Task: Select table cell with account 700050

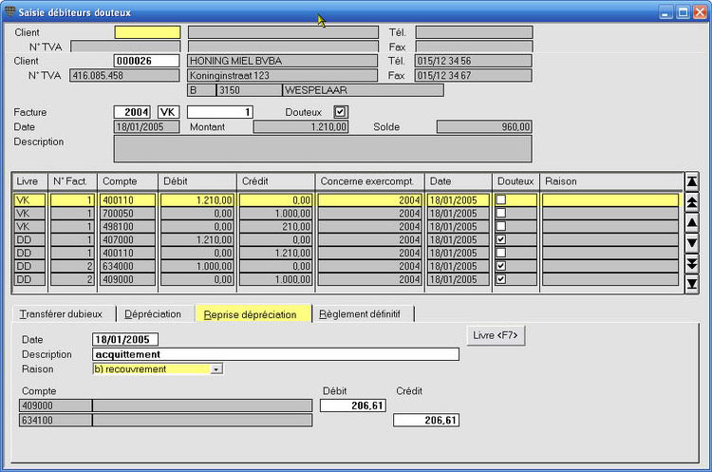Action: tap(127, 213)
